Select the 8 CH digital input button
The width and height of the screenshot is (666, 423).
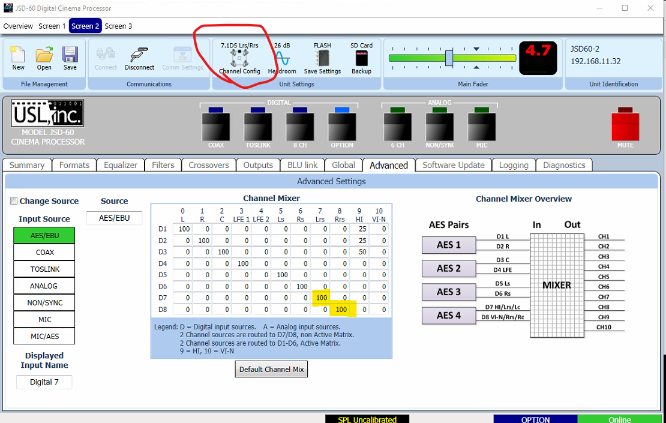[x=300, y=127]
